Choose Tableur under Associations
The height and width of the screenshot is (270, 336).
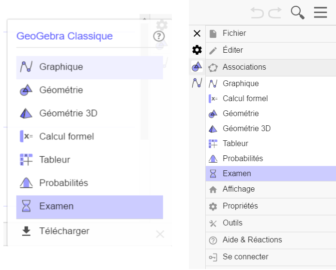point(271,143)
